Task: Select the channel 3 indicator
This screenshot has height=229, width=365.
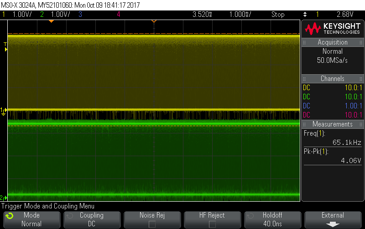Action: 80,15
